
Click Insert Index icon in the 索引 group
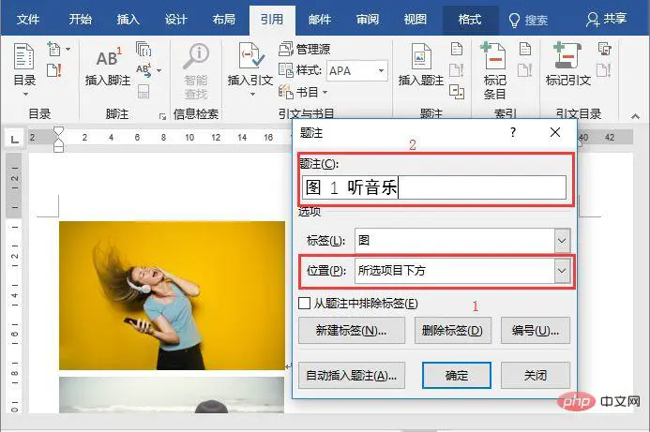pos(525,49)
